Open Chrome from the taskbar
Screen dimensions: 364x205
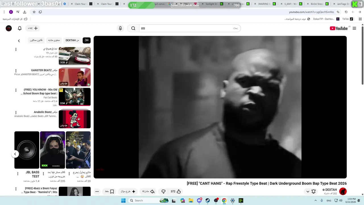pos(224,200)
